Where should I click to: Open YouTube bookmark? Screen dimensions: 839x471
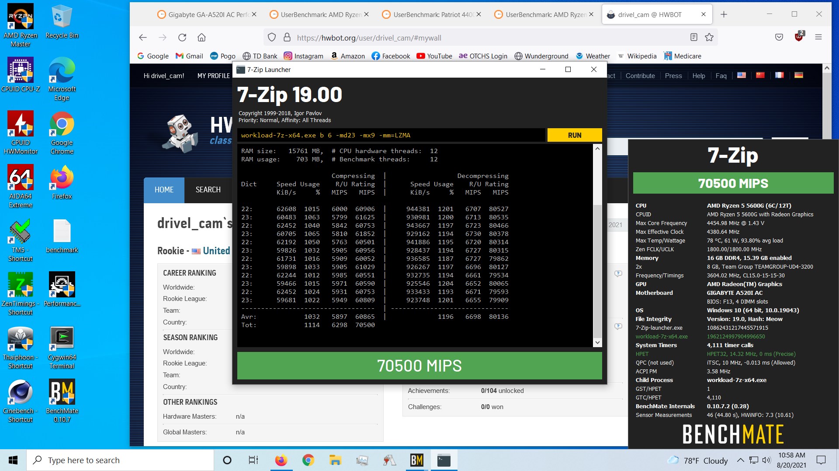[434, 56]
